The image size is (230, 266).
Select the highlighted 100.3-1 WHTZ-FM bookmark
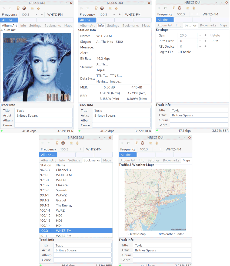[76, 231]
